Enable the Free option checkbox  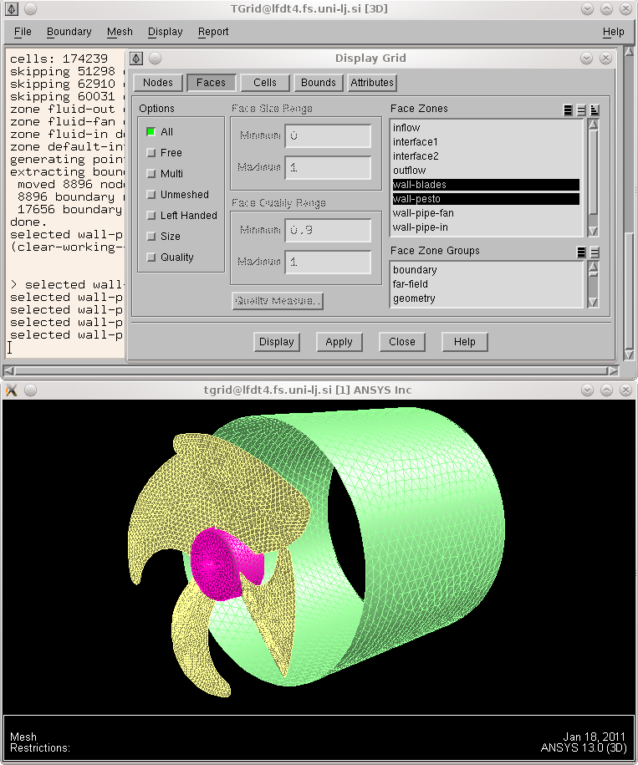(151, 153)
